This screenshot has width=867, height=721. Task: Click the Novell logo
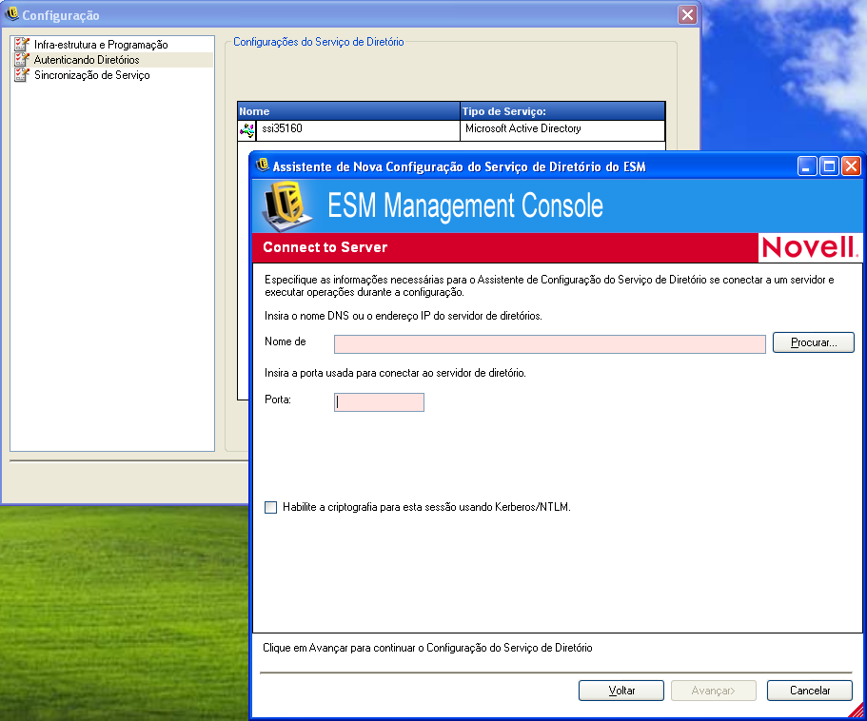809,247
